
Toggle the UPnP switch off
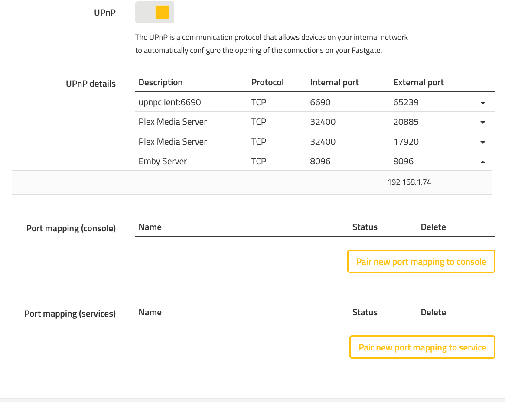[155, 13]
